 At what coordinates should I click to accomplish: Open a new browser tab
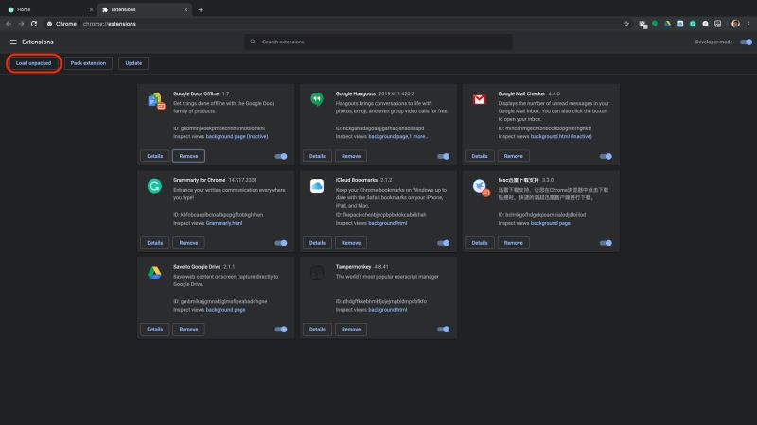[x=201, y=9]
